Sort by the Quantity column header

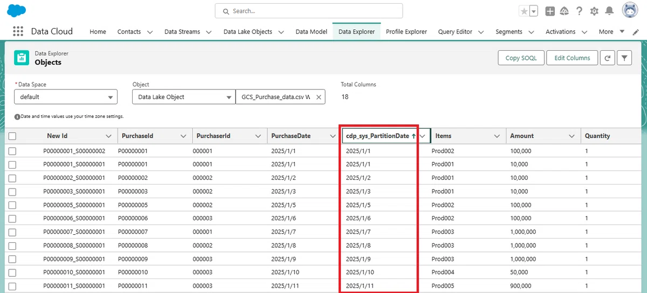597,136
